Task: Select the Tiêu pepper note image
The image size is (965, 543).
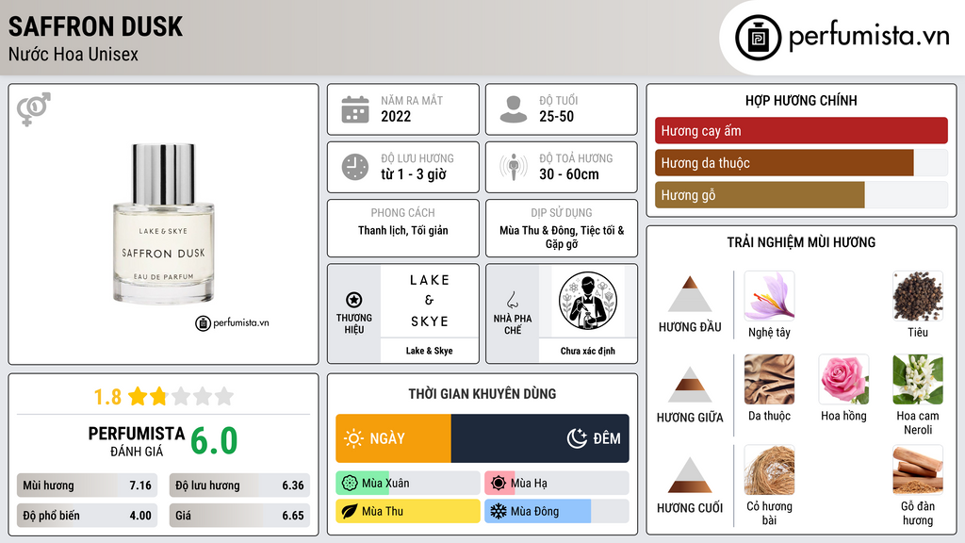Action: tap(918, 296)
